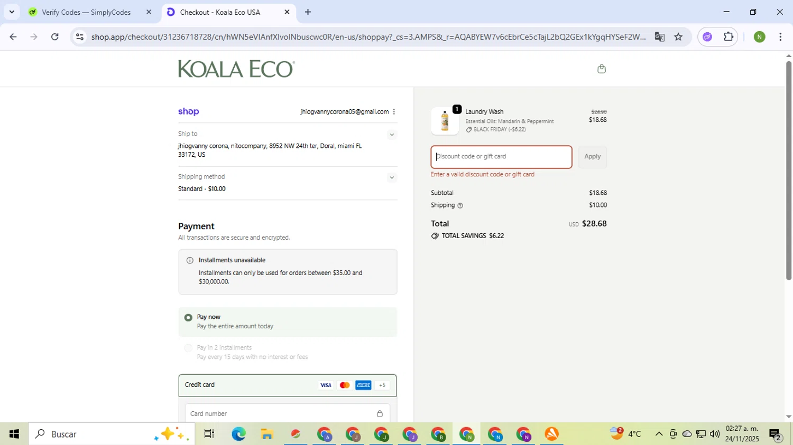Open the Avast icon on taskbar

pos(551,434)
